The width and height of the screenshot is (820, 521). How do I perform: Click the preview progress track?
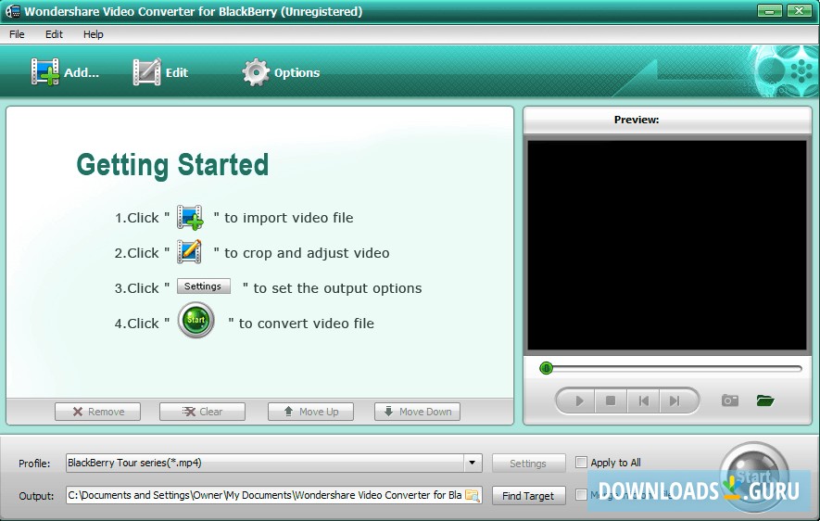coord(671,368)
